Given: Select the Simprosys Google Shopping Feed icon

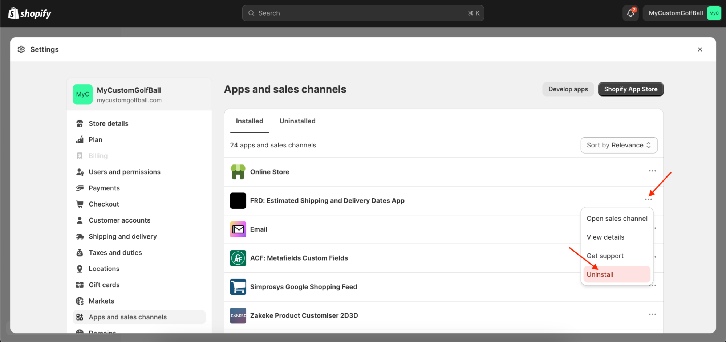Looking at the screenshot, I should (238, 287).
